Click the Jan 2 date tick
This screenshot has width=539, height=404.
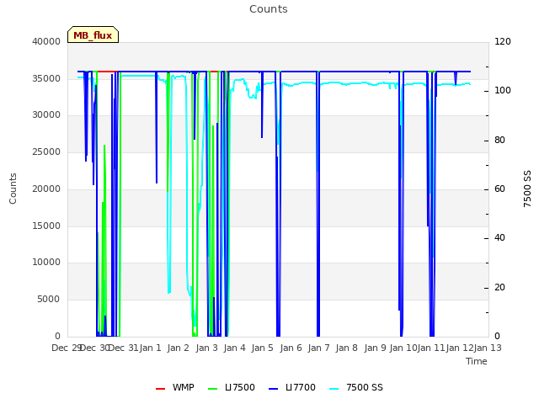pyautogui.click(x=178, y=348)
